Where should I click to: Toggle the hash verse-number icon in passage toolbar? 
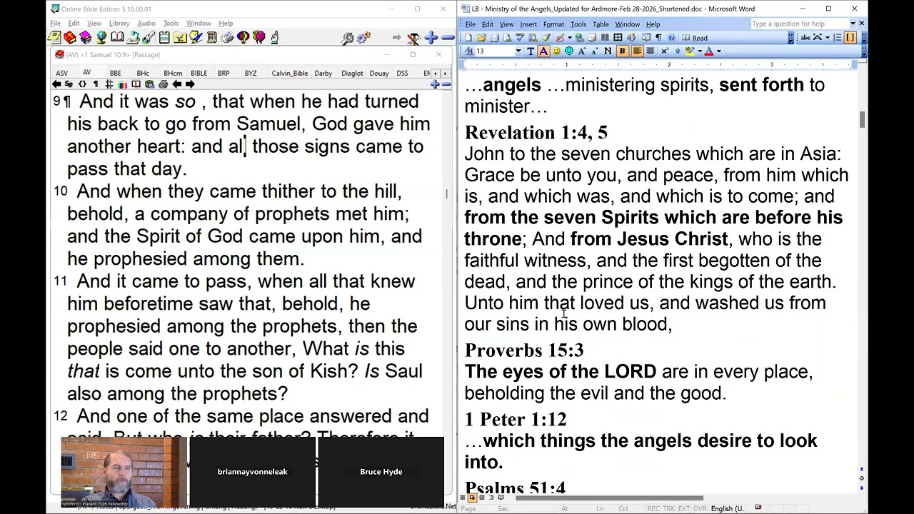click(109, 84)
